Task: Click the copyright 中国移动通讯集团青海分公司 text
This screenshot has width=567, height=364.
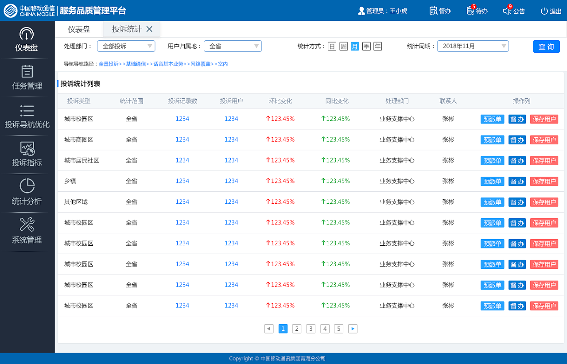Action: [x=293, y=359]
